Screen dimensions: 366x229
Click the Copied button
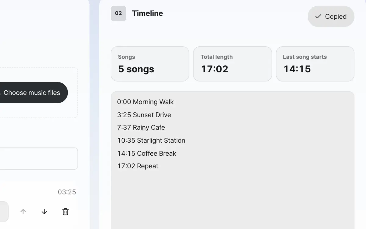[331, 16]
